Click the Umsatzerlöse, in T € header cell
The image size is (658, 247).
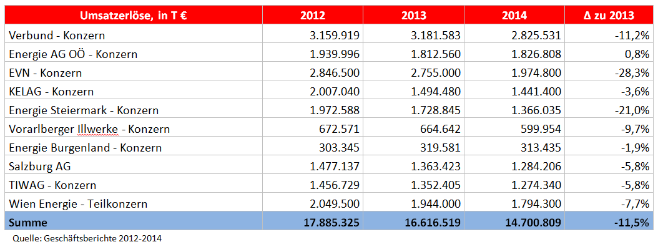[134, 16]
